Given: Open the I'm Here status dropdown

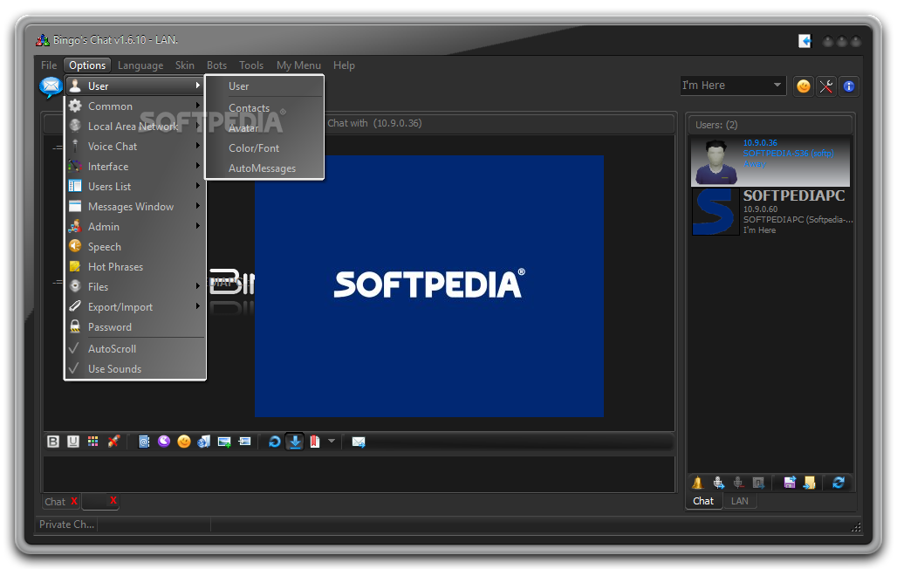Looking at the screenshot, I should pos(733,86).
